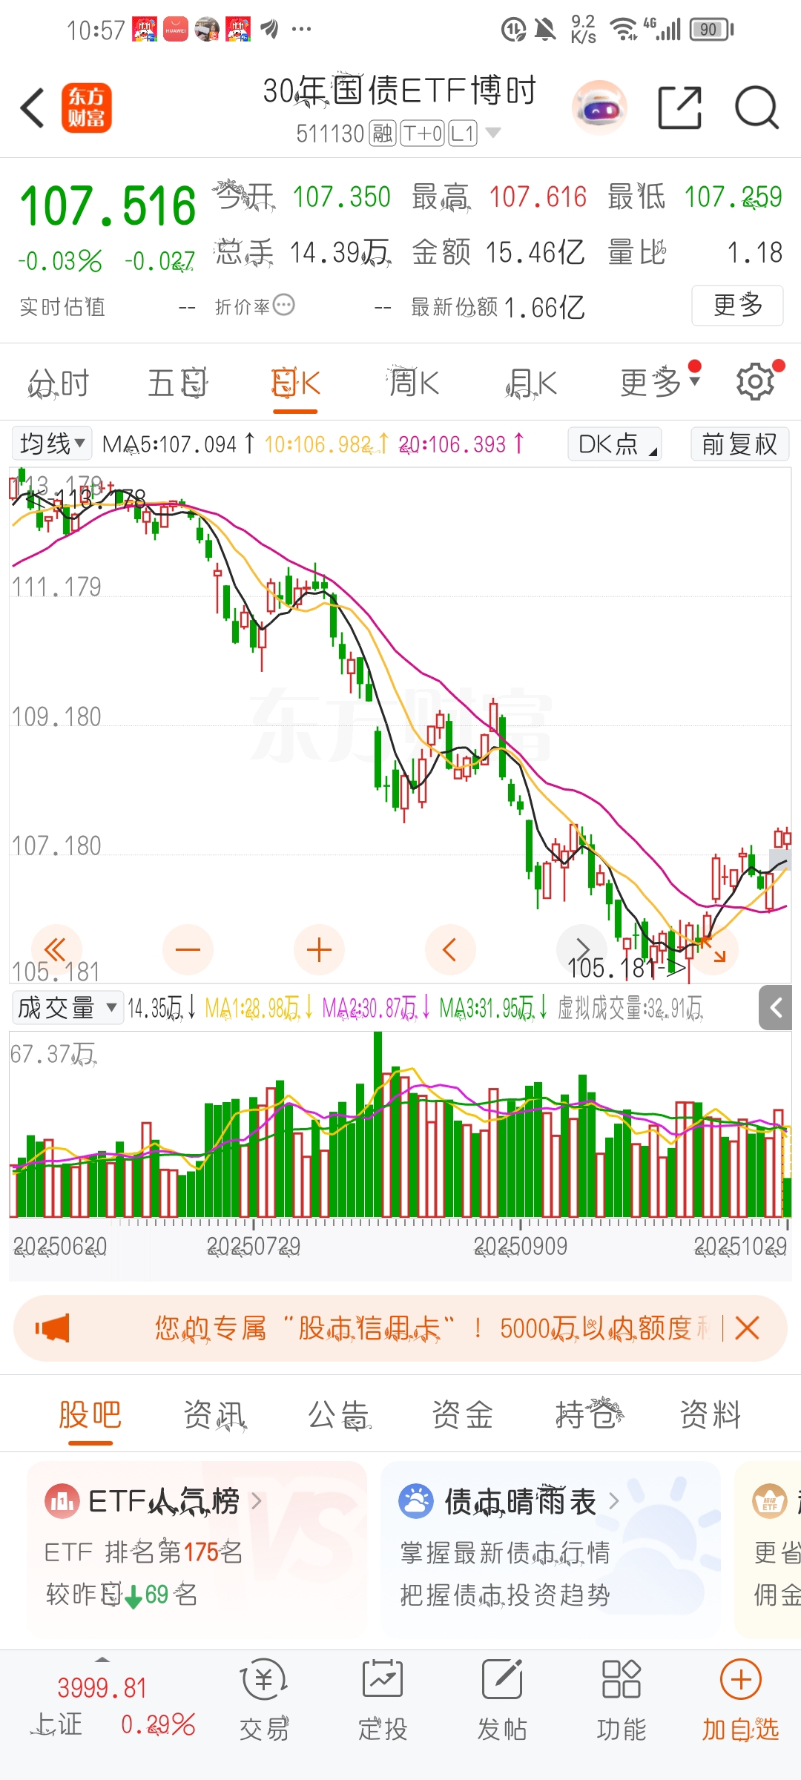The width and height of the screenshot is (801, 1780).
Task: Open 债市晴雨表 chevron
Action: click(x=613, y=1501)
